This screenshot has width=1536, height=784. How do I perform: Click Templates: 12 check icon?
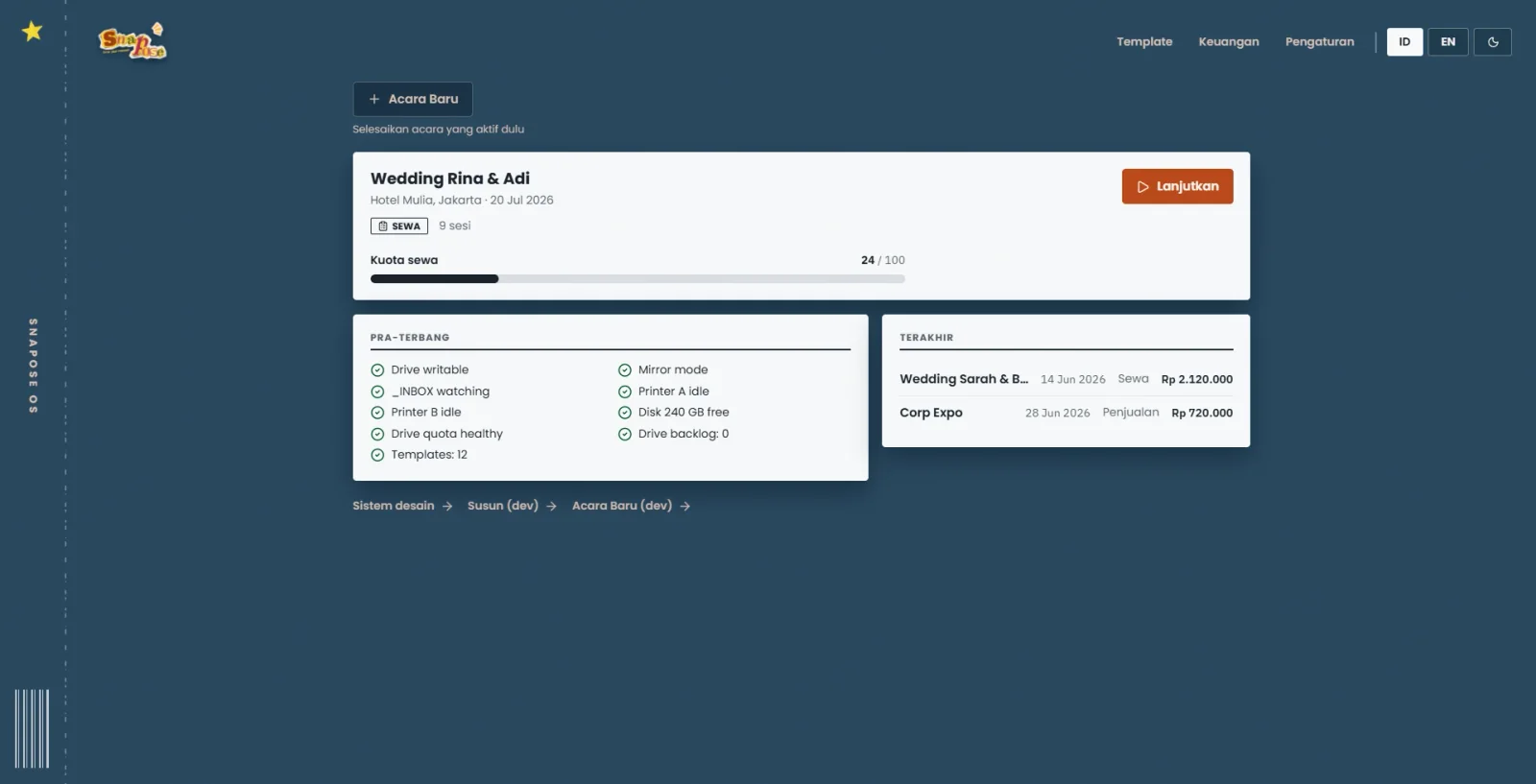[377, 455]
